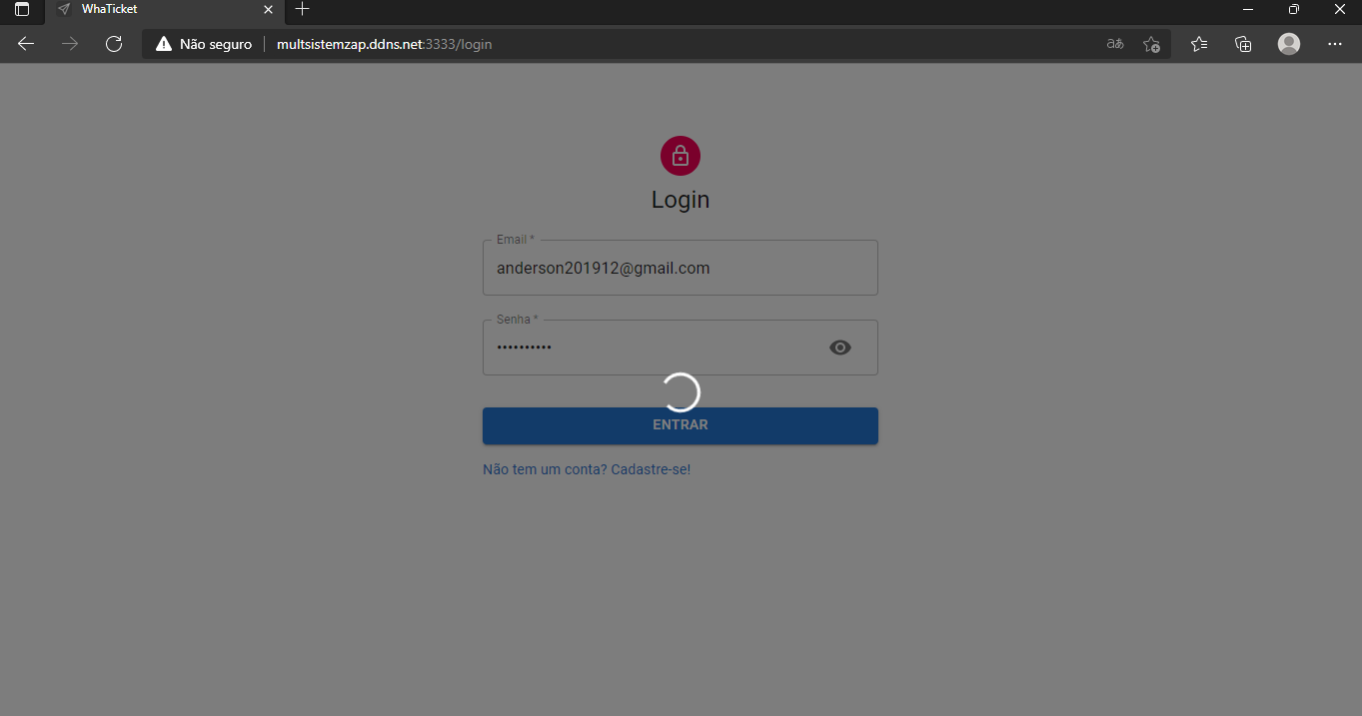Viewport: 1362px width, 716px height.
Task: Open a new browser tab with plus button
Action: click(302, 11)
